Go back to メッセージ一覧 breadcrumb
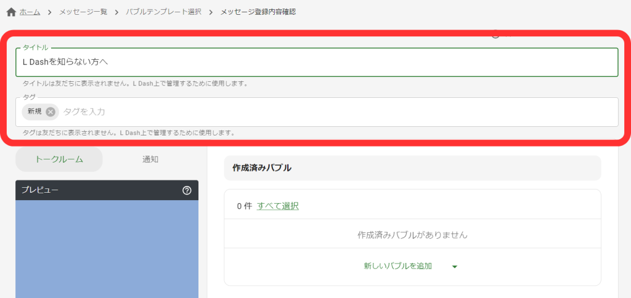 point(83,12)
